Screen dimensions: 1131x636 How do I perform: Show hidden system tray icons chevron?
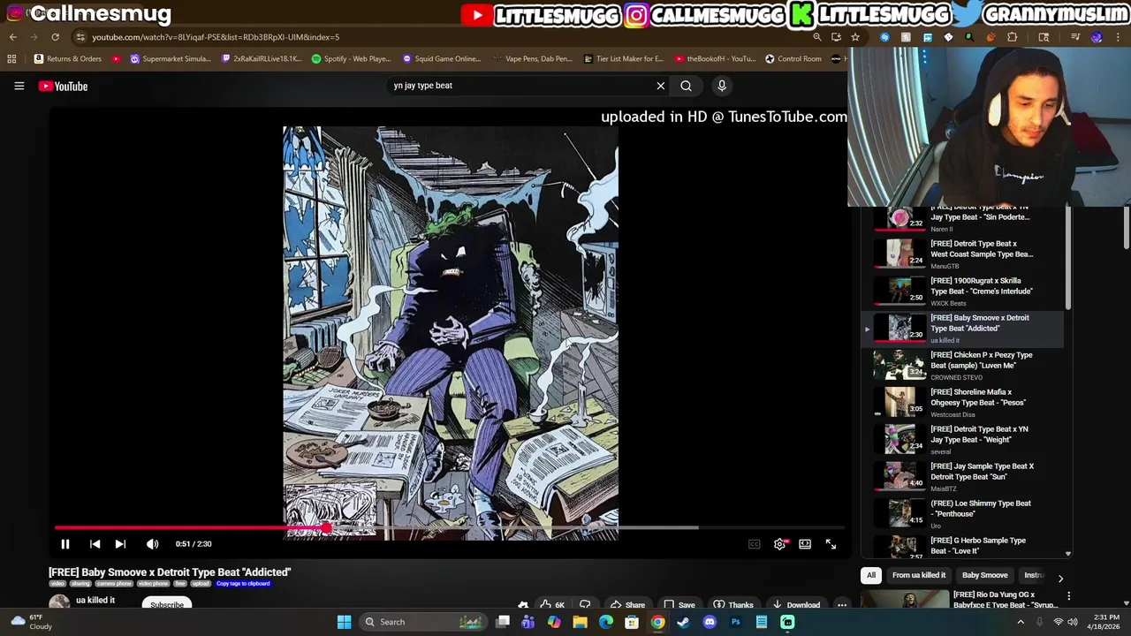(1021, 622)
